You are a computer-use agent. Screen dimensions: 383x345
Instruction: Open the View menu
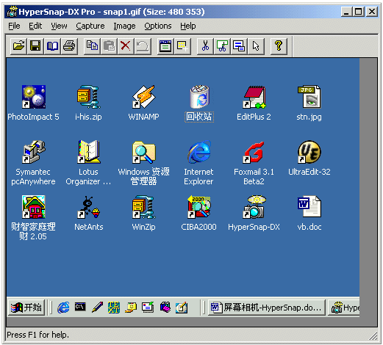[x=59, y=26]
